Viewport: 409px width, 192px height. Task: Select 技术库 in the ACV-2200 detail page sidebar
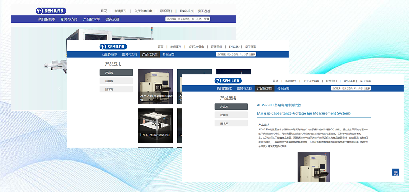[231, 123]
